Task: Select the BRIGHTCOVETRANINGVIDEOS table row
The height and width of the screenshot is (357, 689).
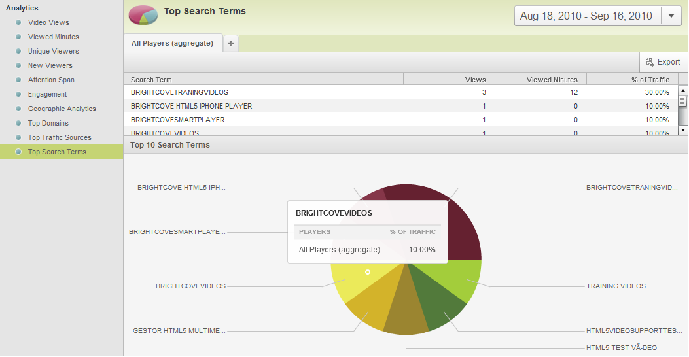Action: click(400, 92)
